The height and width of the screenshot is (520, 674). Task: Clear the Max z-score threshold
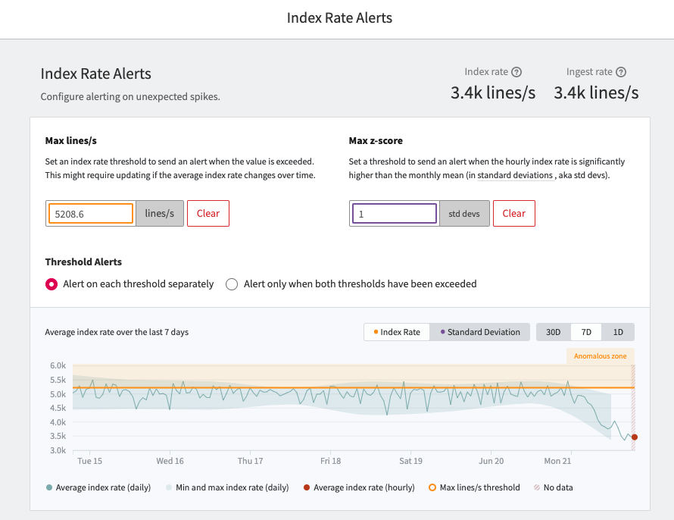[x=513, y=213]
